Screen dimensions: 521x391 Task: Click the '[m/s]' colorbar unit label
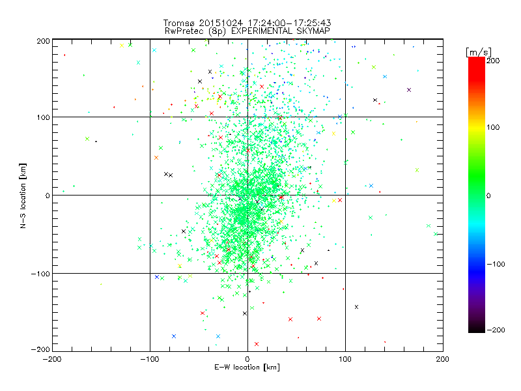[x=479, y=52]
